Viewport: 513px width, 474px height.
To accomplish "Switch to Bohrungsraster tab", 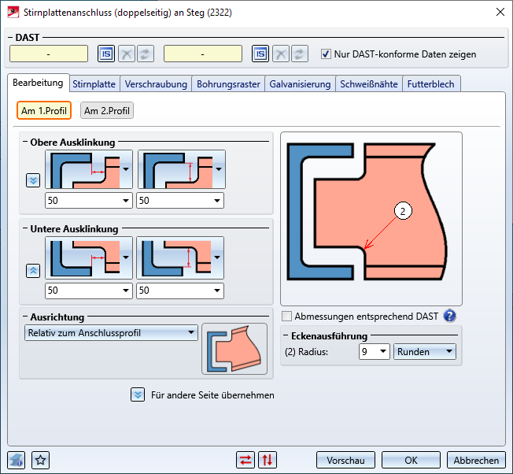I will [x=228, y=84].
